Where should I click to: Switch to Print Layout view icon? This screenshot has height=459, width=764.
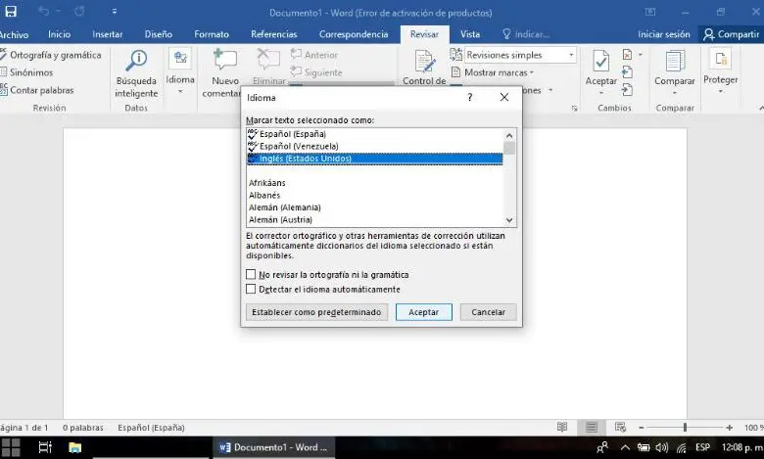click(x=591, y=428)
